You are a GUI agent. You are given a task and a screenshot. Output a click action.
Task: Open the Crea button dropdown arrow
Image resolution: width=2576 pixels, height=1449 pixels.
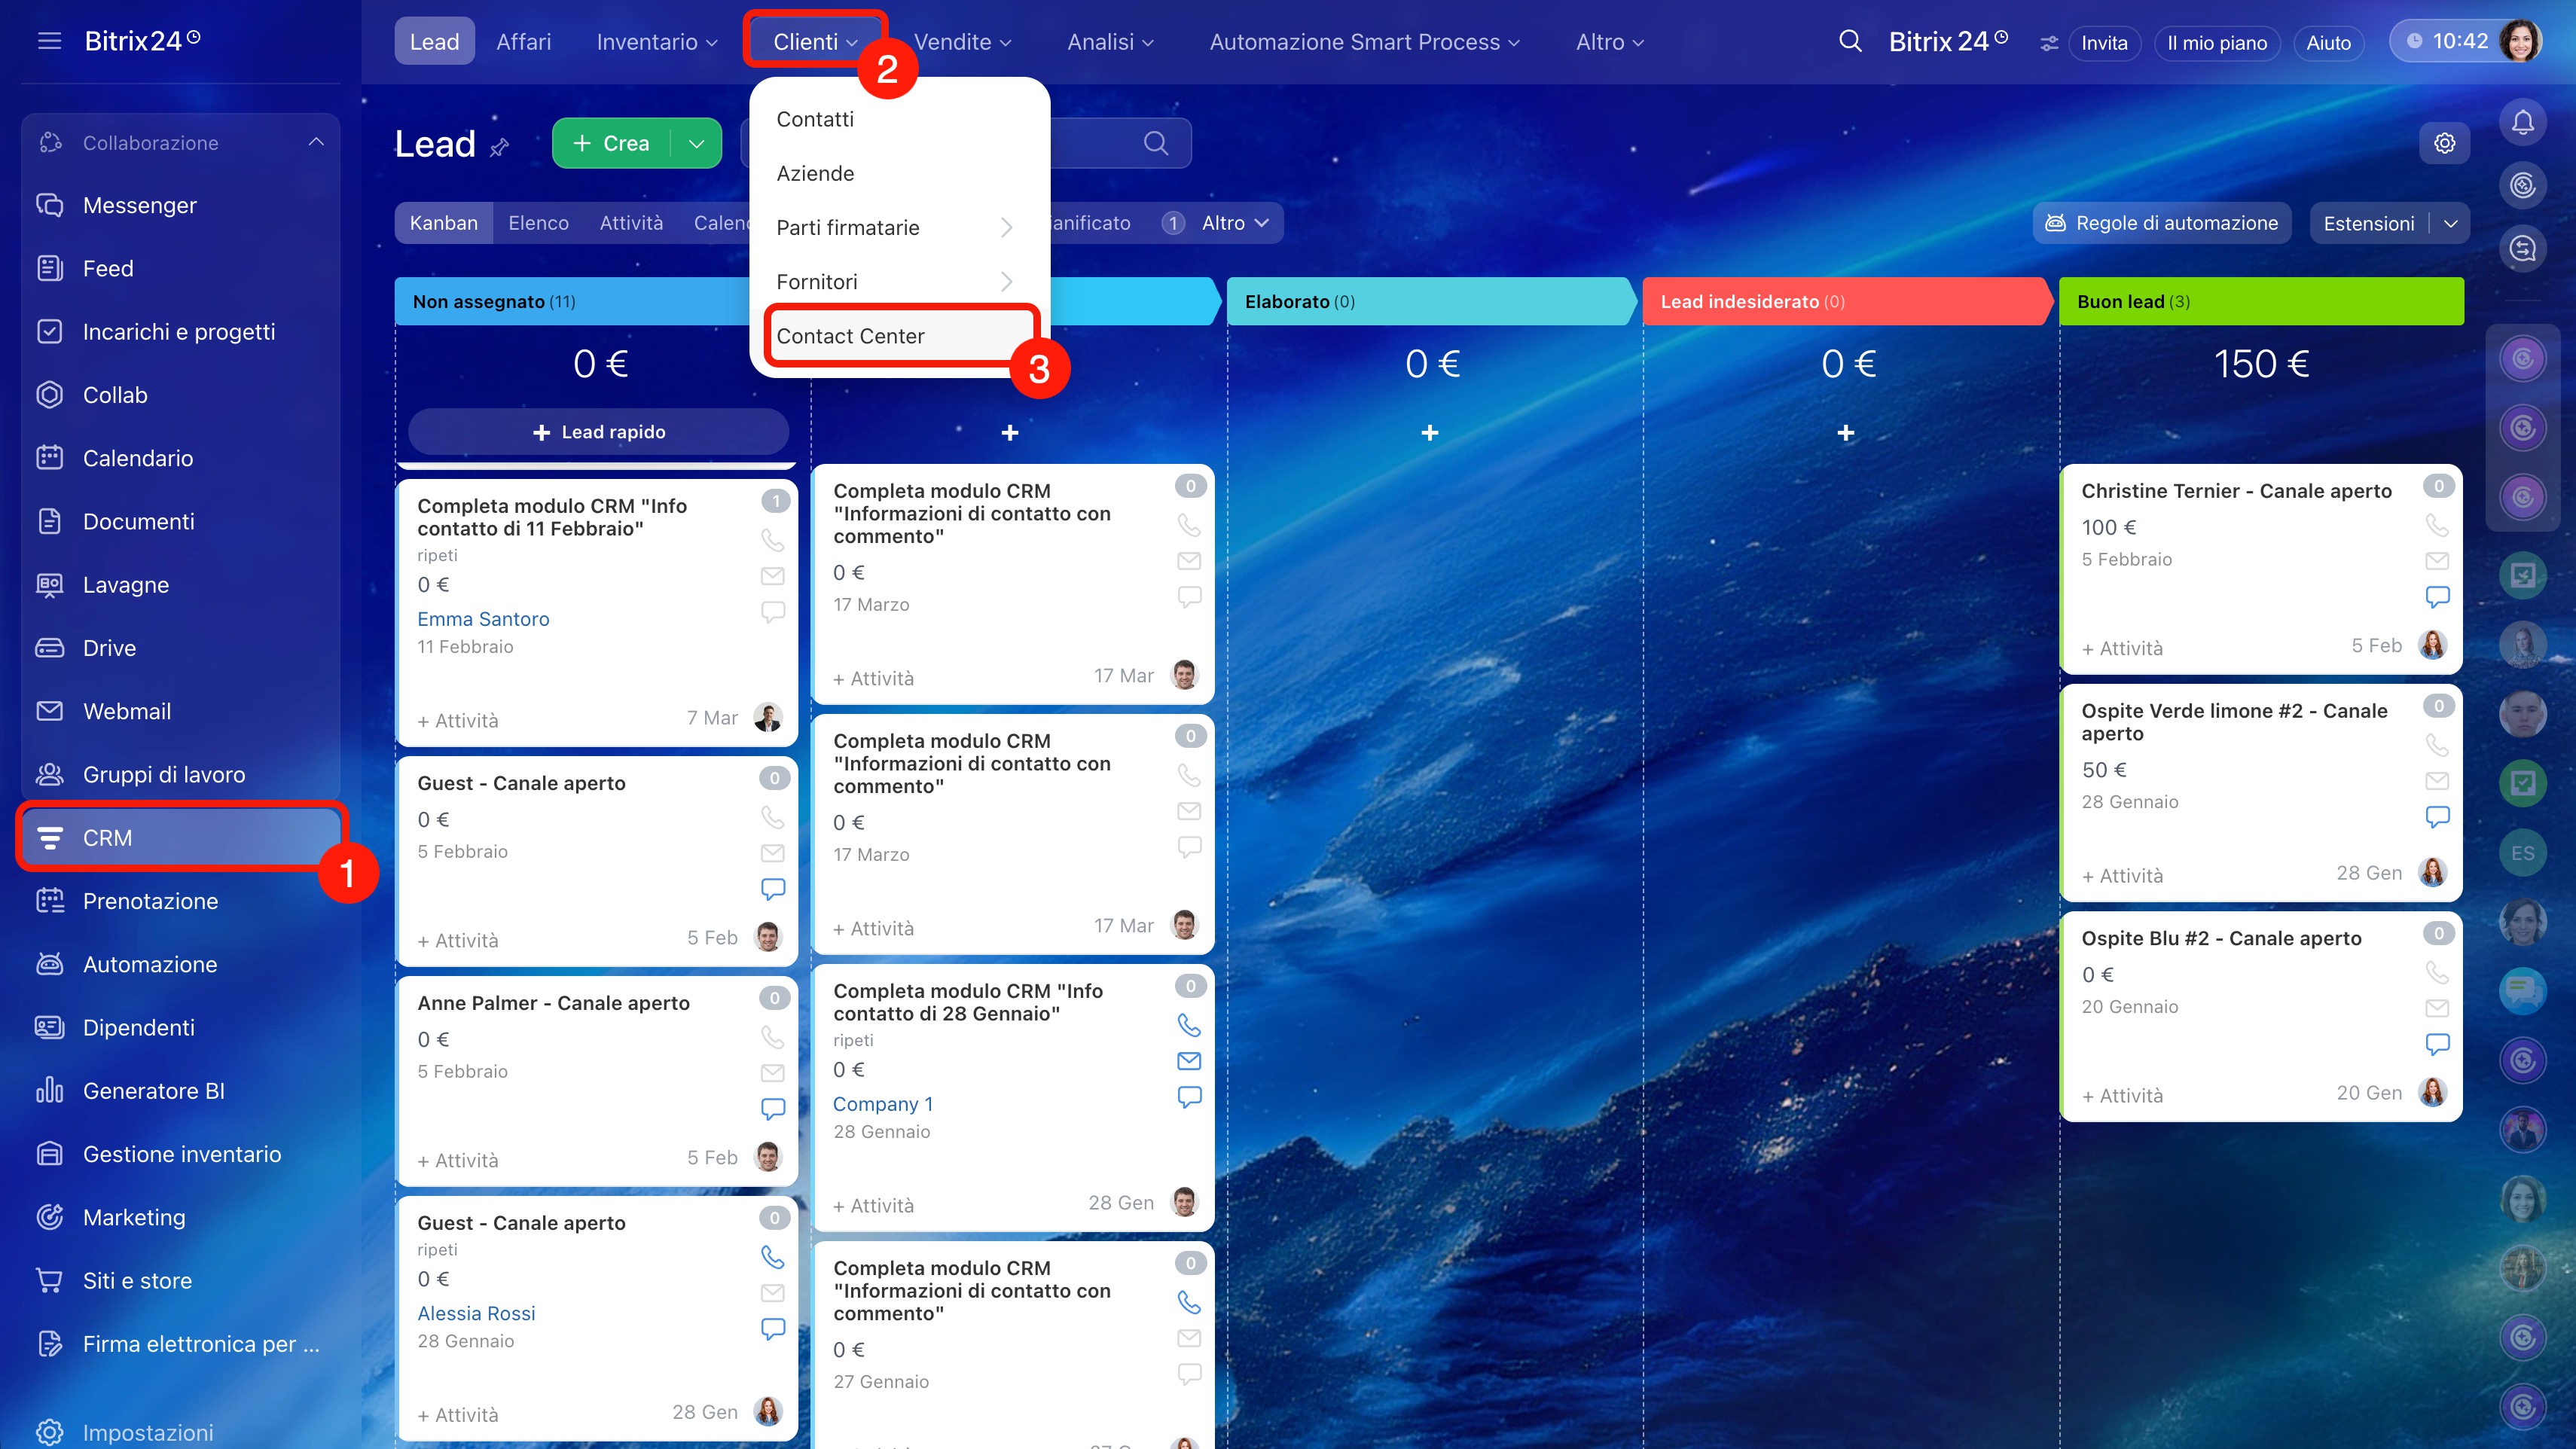(x=697, y=143)
